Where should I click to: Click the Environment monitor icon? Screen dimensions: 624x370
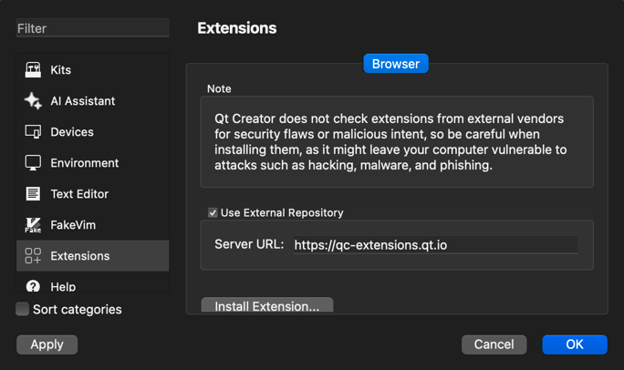33,163
